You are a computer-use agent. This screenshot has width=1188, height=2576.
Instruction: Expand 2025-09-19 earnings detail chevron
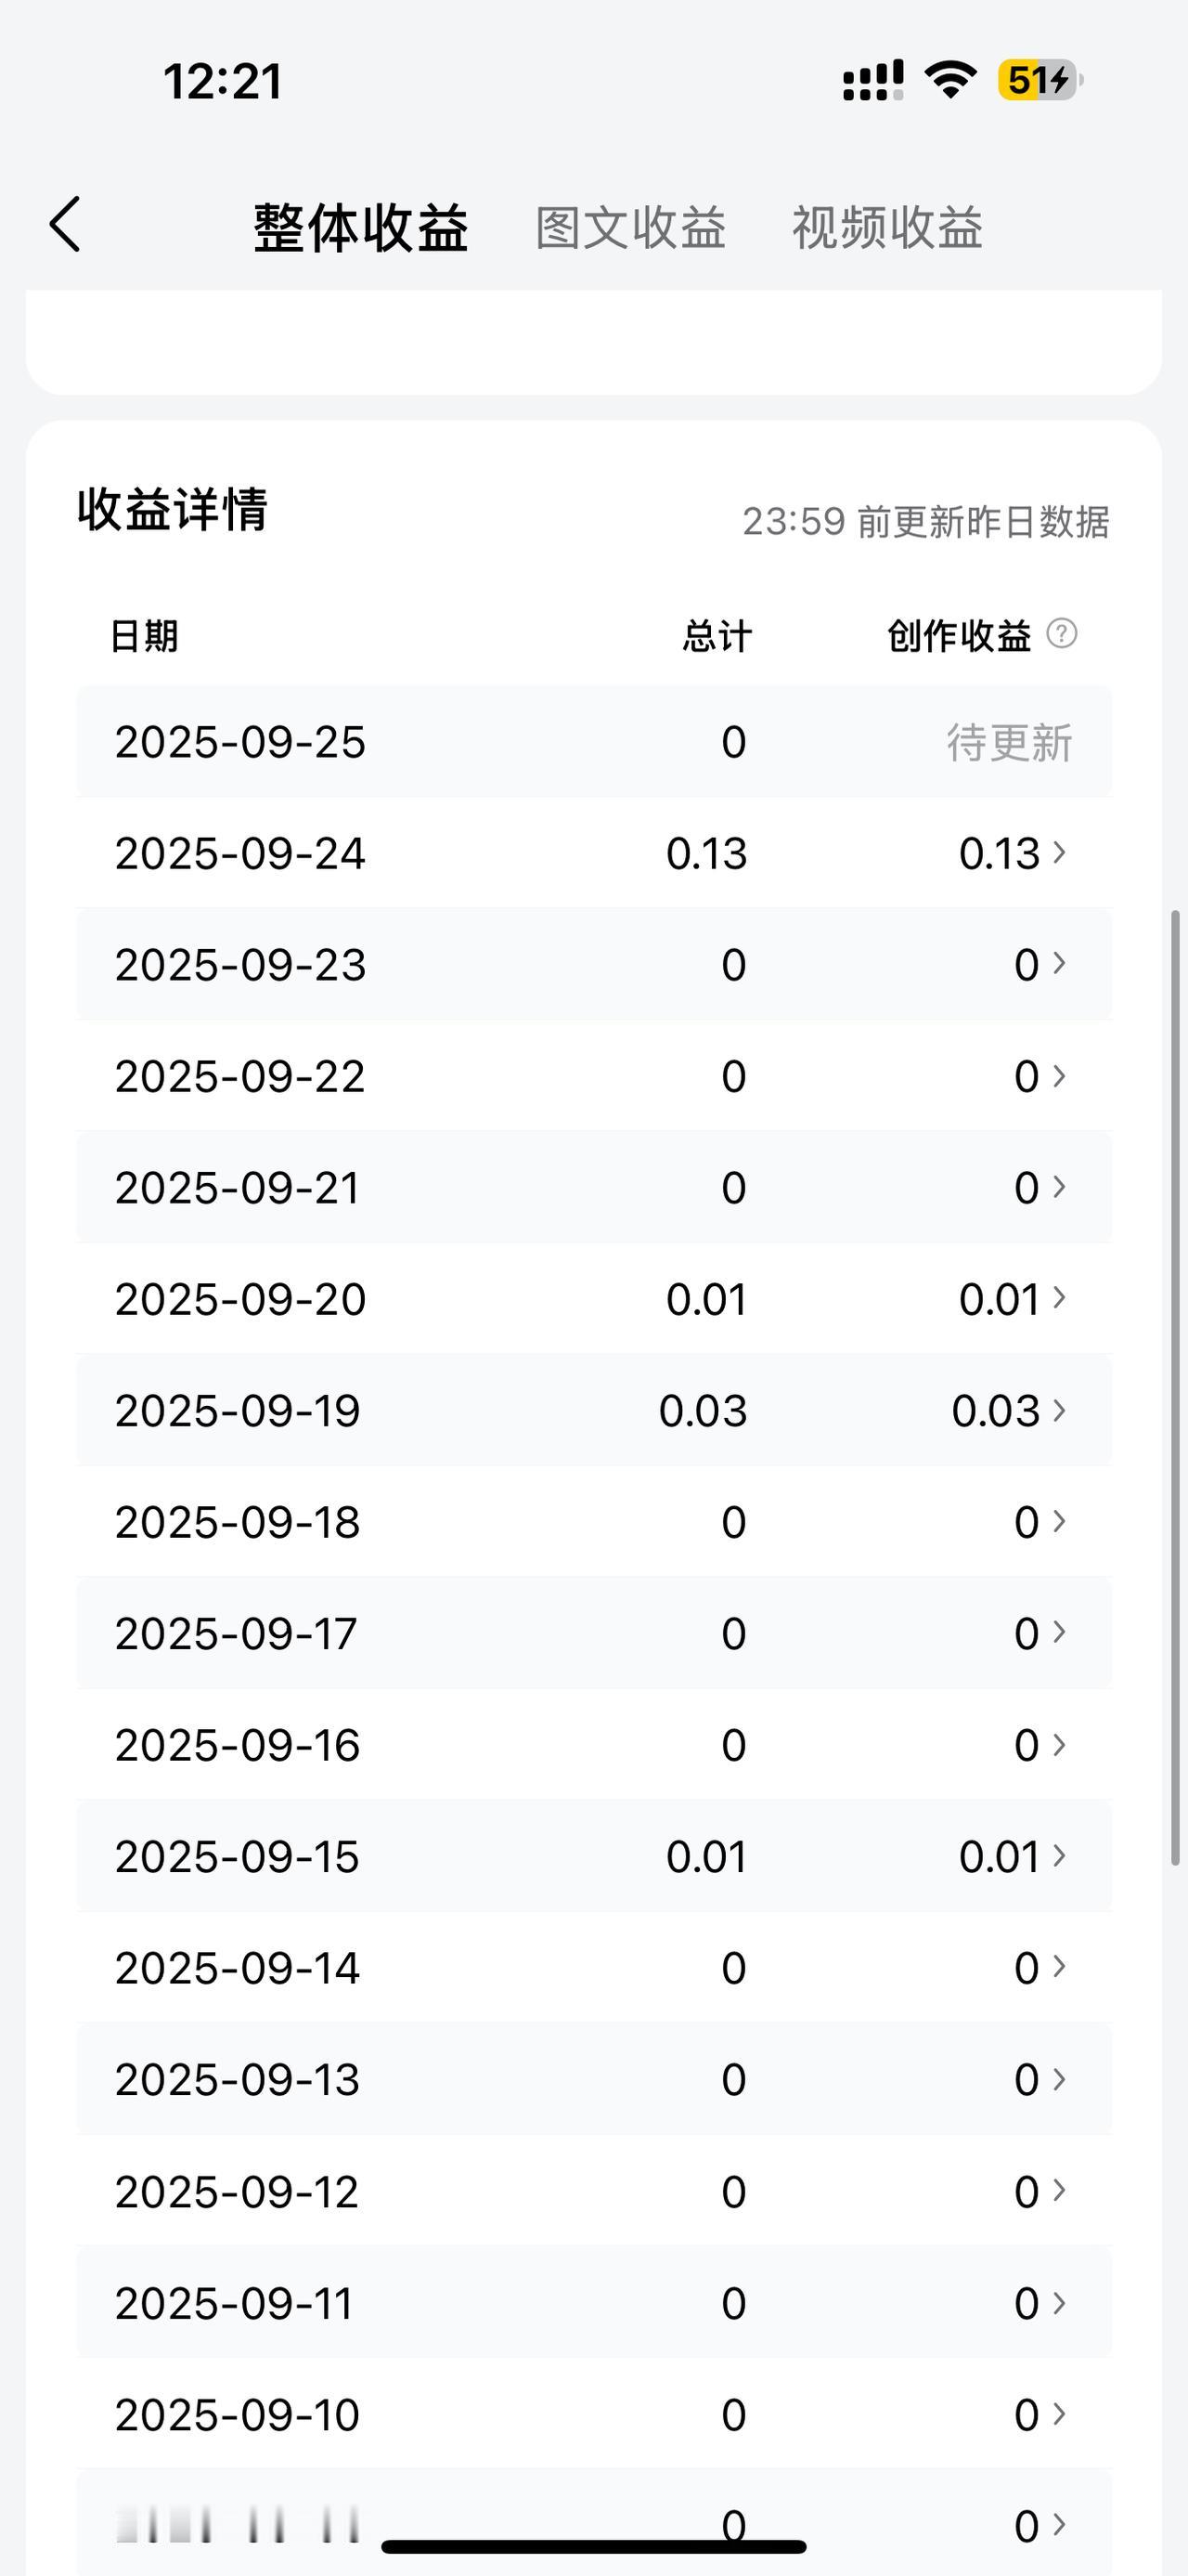1059,1410
